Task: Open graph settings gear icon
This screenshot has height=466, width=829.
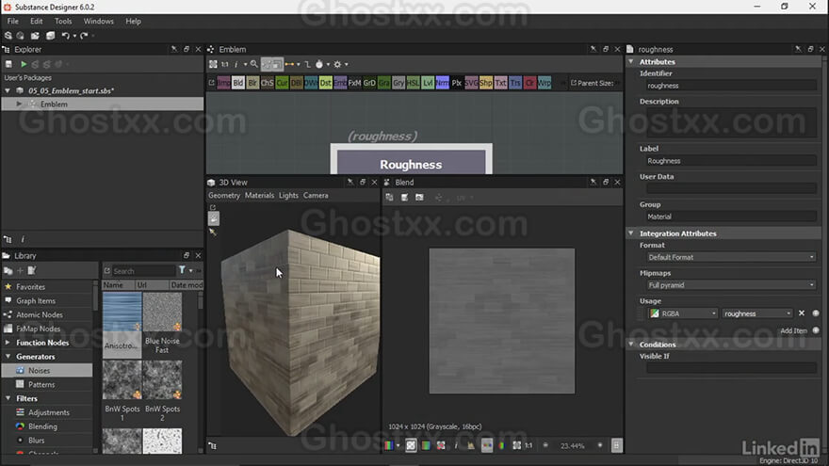Action: point(337,64)
